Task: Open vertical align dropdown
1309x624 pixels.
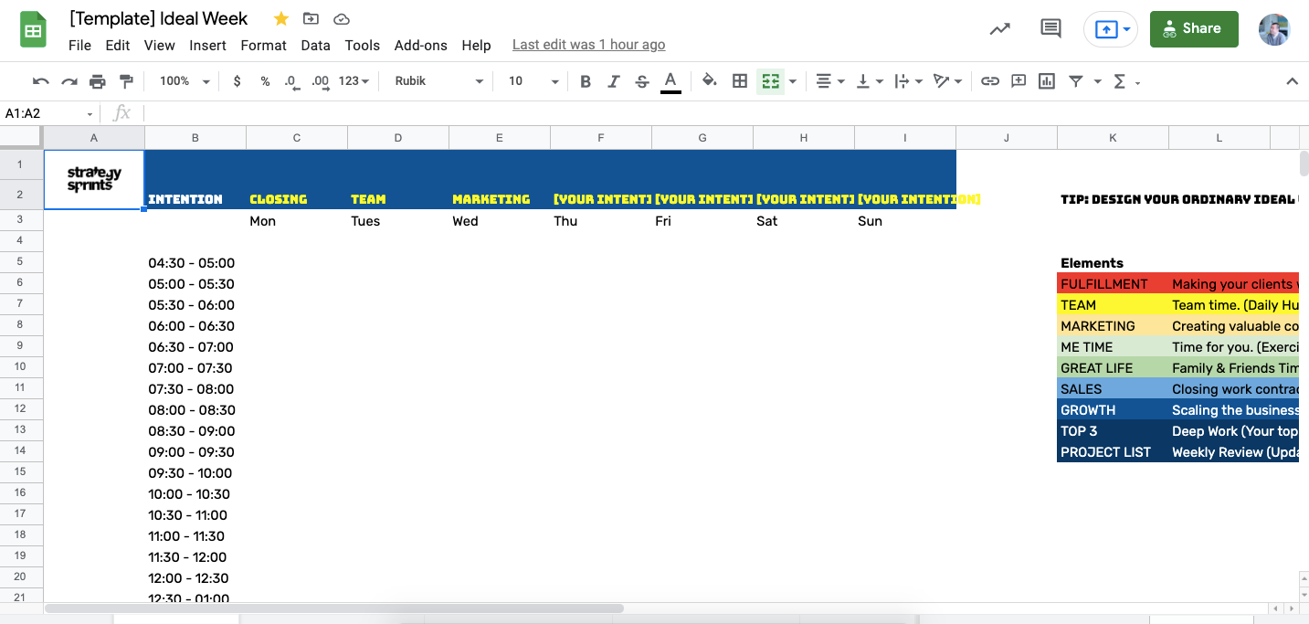Action: [869, 81]
